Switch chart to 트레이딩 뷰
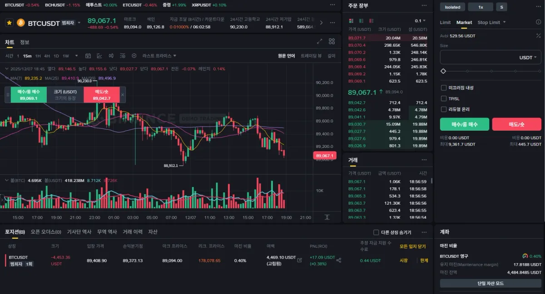Screen dimensions: 545x294 (311, 56)
